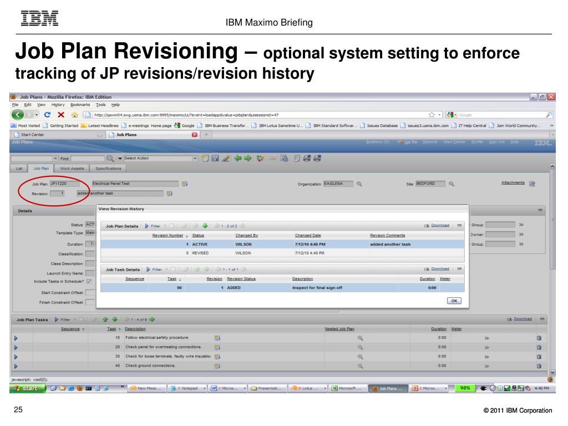Expand task 20 row details triangle

[16, 347]
